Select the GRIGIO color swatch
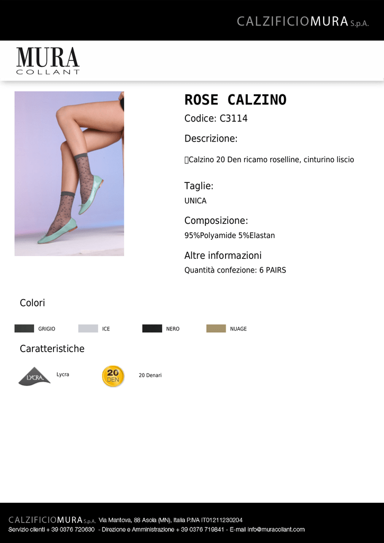 coord(24,328)
